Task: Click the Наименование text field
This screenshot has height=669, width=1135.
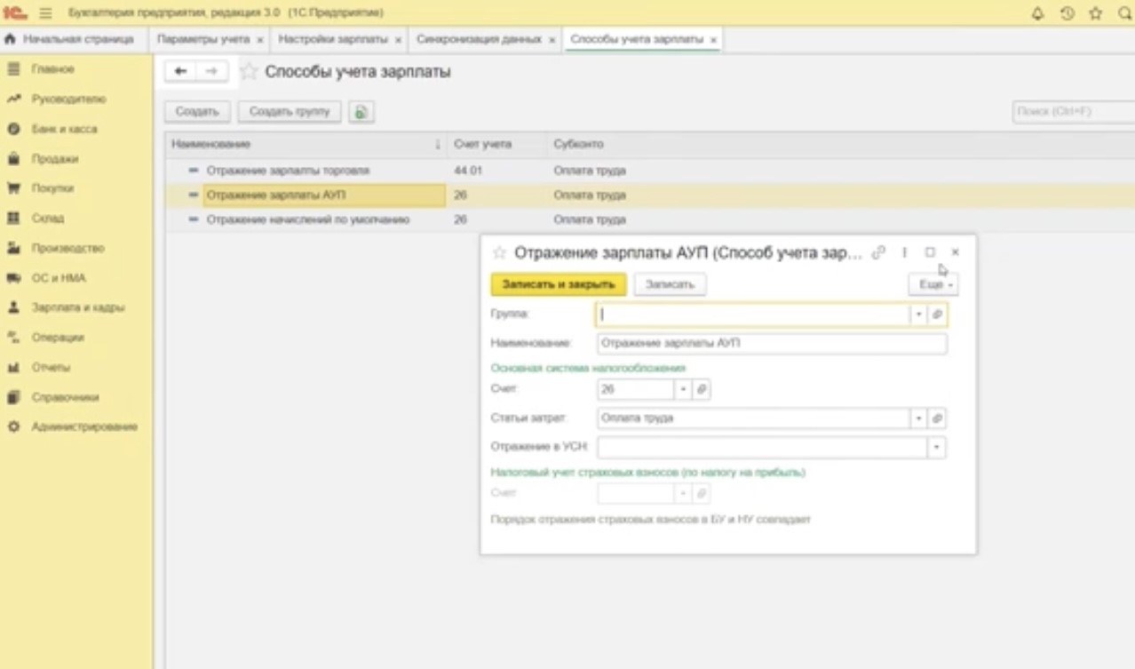Action: point(771,343)
